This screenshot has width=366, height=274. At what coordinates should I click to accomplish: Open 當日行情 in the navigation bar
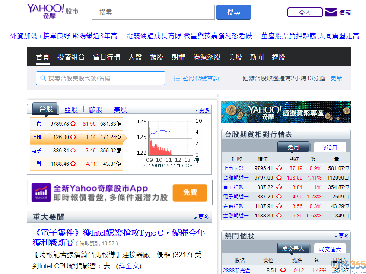click(x=107, y=57)
